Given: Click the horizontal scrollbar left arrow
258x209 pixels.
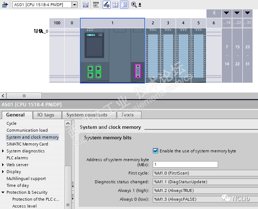Looking at the screenshot, I should pyautogui.click(x=3, y=96).
